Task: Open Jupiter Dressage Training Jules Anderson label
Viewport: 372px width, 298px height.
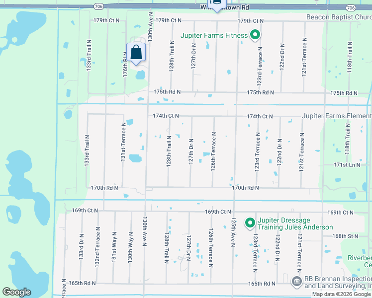Action: click(x=295, y=223)
